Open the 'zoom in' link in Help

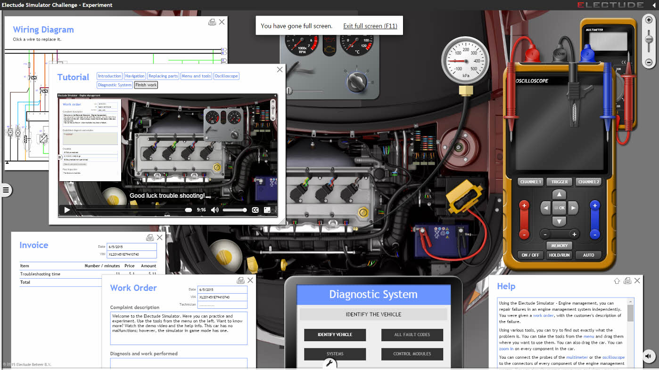507,349
